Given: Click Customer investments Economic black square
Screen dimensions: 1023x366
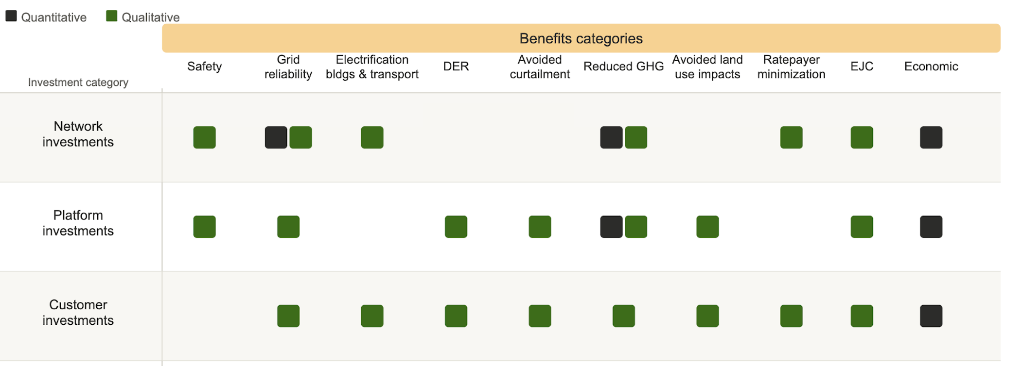Looking at the screenshot, I should [x=931, y=316].
